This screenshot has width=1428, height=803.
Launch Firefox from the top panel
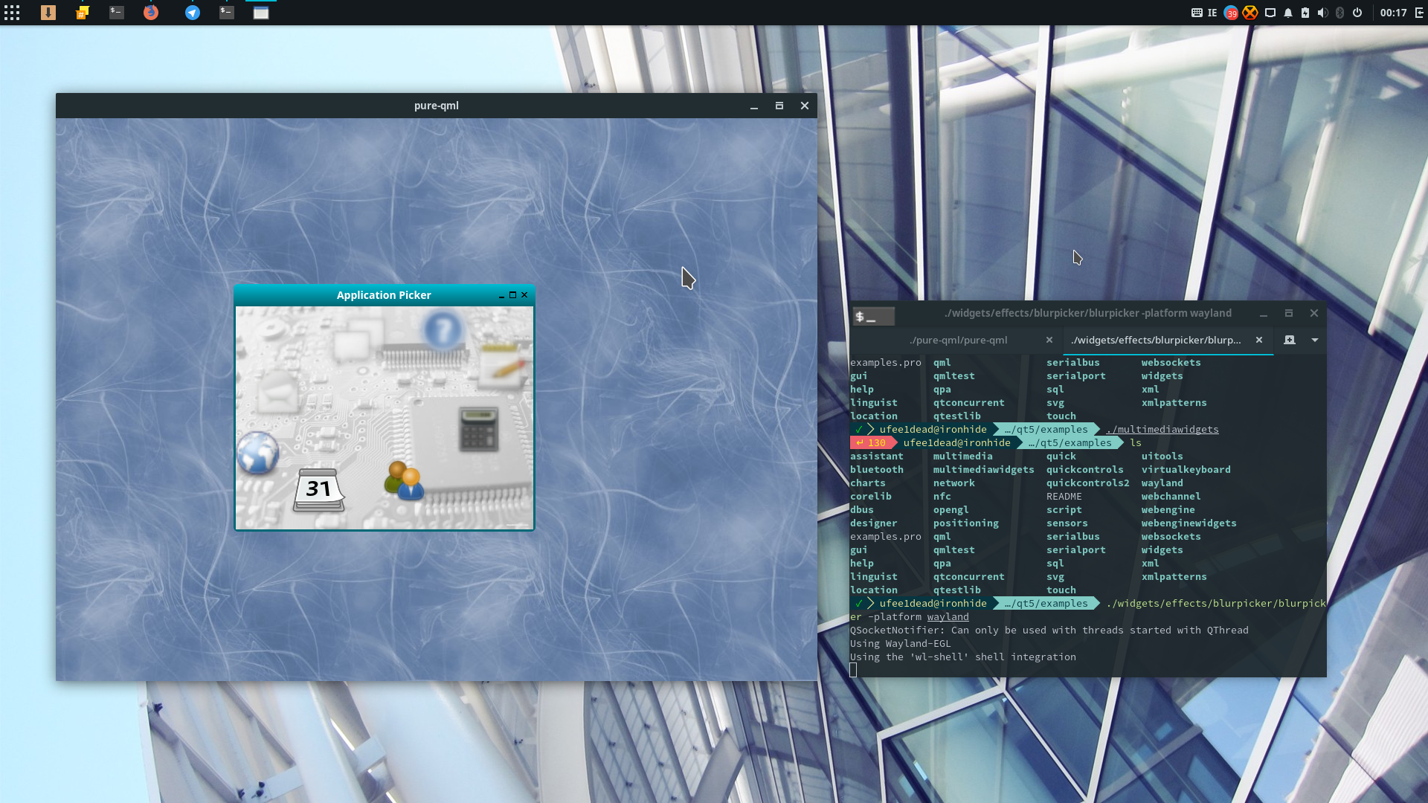point(151,13)
